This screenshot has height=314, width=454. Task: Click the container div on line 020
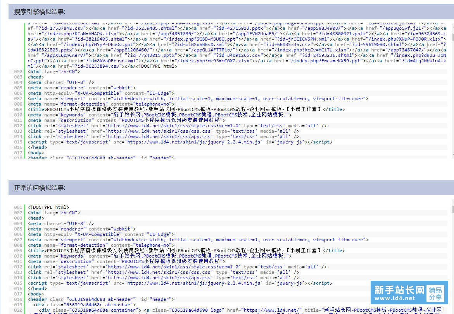tap(90, 311)
